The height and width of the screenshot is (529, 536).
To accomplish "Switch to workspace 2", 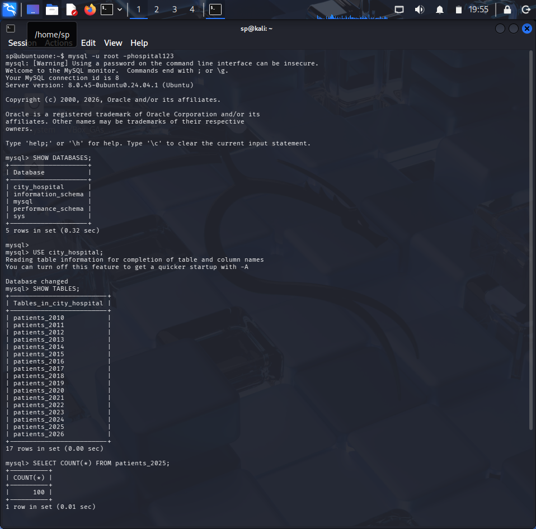I will 156,9.
